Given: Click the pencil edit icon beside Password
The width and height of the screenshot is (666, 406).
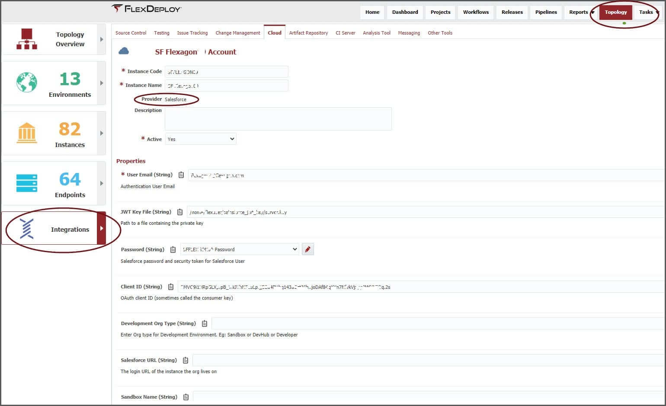Looking at the screenshot, I should [x=307, y=249].
